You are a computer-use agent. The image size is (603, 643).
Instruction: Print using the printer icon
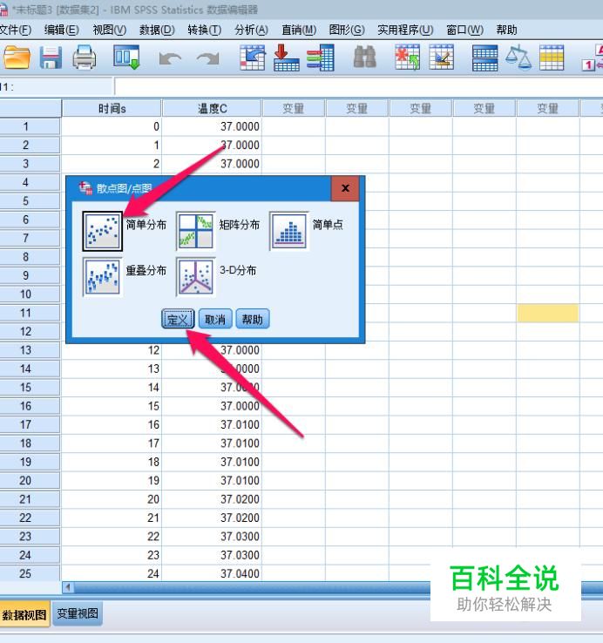85,58
